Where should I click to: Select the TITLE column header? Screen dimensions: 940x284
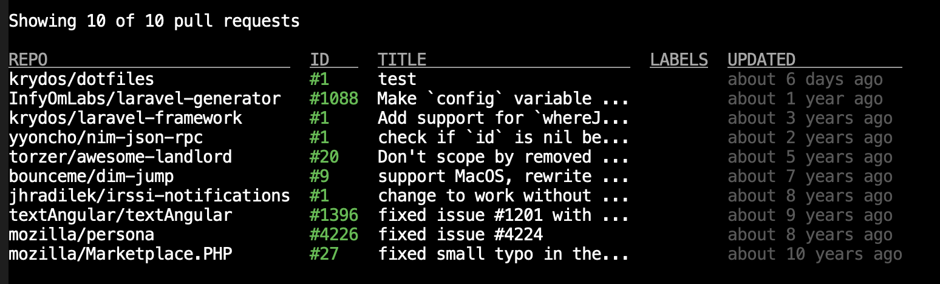pos(402,59)
